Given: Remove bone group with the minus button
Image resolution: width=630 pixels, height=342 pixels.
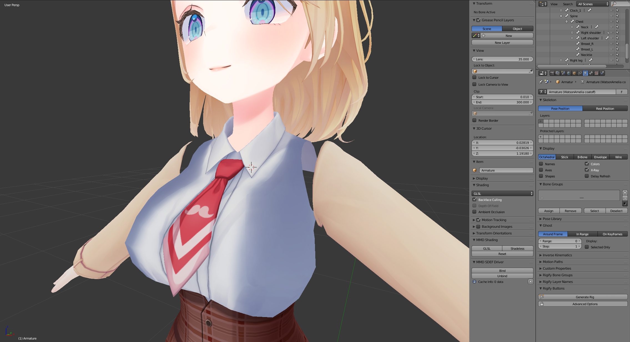Looking at the screenshot, I should [x=625, y=198].
